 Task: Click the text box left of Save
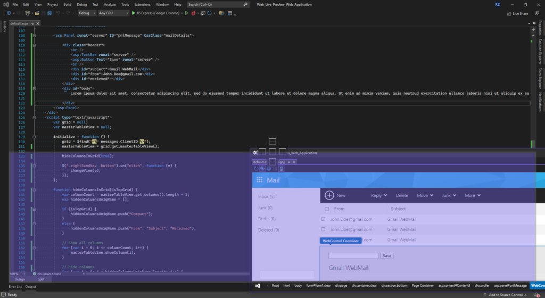pyautogui.click(x=353, y=256)
